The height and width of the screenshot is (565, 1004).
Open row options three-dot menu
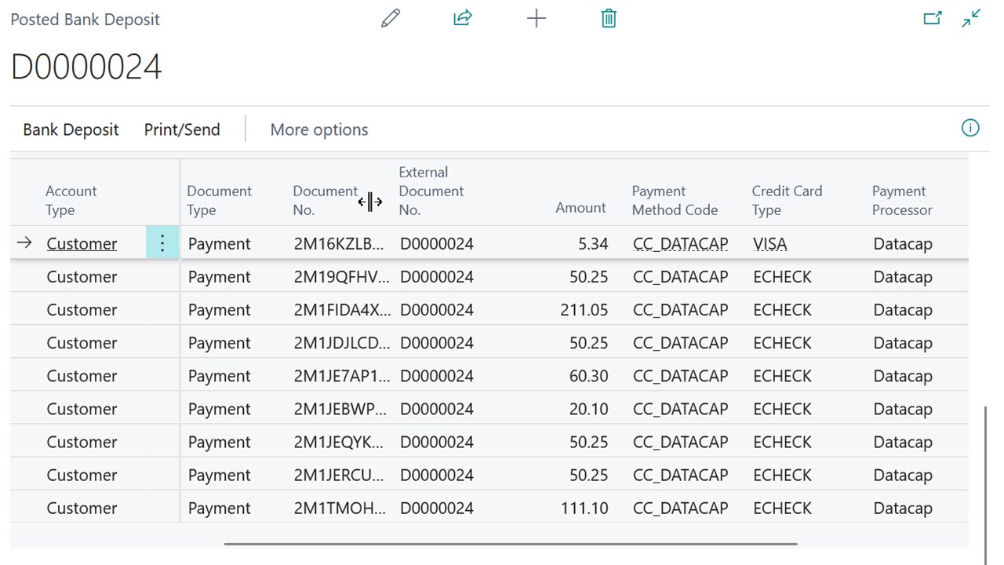tap(162, 243)
